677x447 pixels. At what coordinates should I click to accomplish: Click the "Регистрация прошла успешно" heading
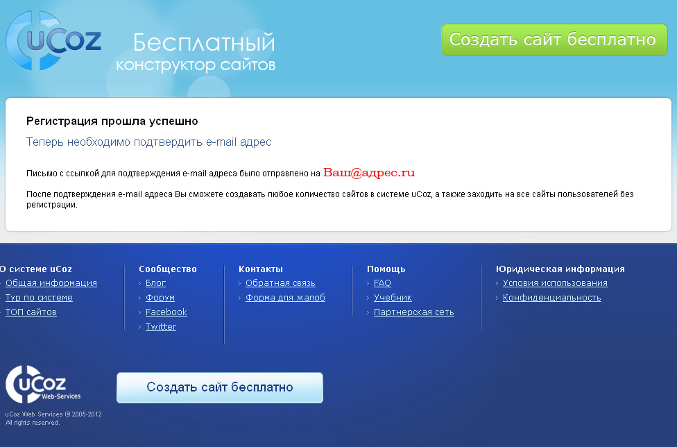pos(112,121)
